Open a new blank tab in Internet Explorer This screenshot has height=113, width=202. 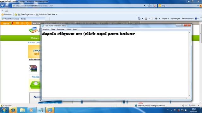point(47,19)
